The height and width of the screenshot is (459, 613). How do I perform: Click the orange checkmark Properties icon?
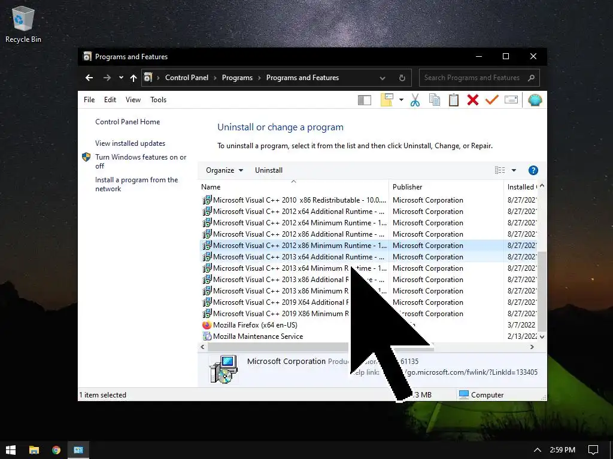(x=492, y=100)
